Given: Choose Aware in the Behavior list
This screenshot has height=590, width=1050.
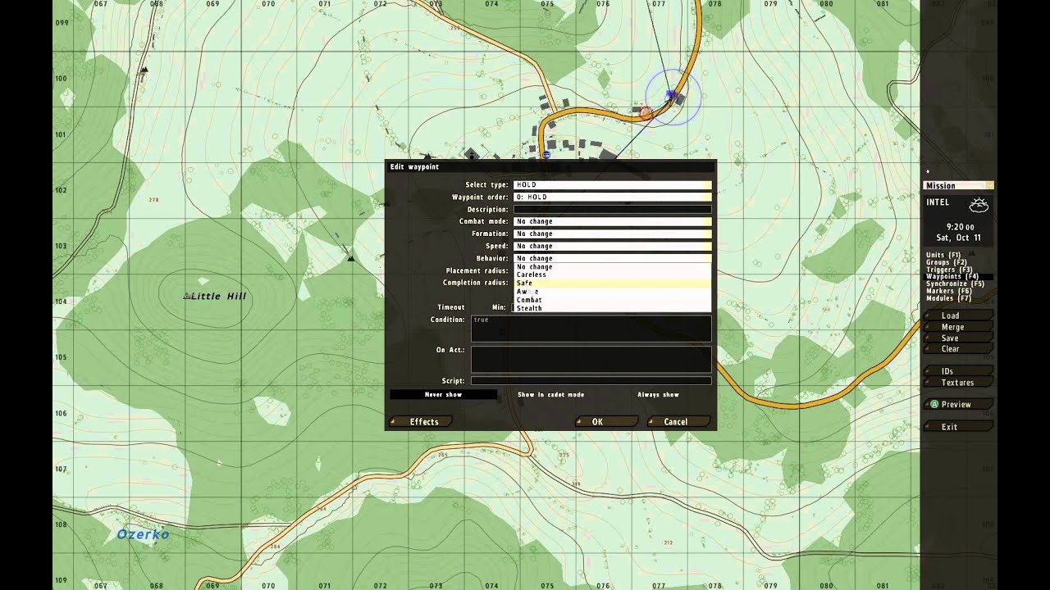Looking at the screenshot, I should pos(613,291).
